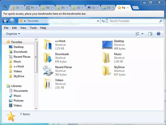Switch to the Clc tab
This screenshot has height=125, width=166.
pyautogui.click(x=17, y=8)
